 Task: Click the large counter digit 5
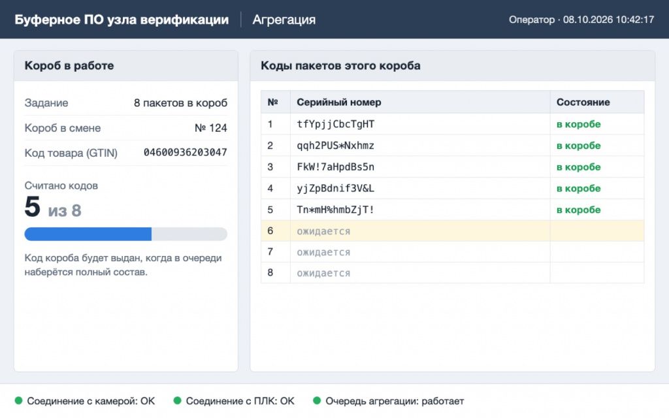(33, 206)
